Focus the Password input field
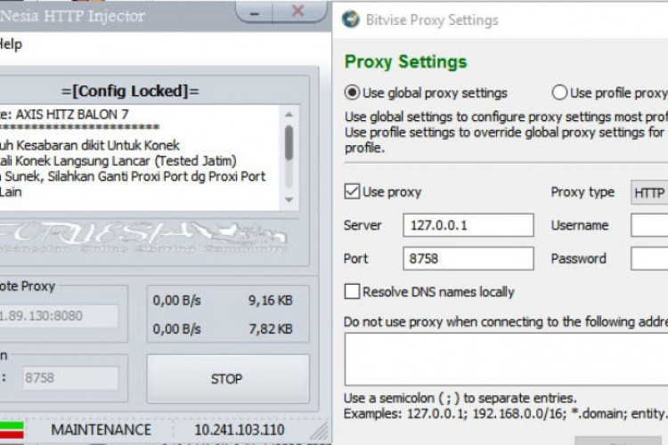Viewport: 668px width, 445px height. tap(649, 258)
